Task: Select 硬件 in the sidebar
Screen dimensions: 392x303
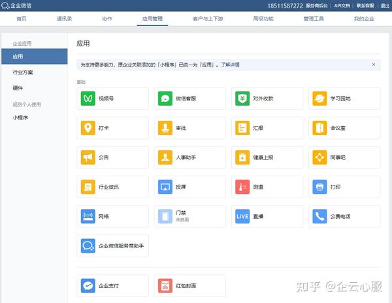Action: [x=18, y=88]
